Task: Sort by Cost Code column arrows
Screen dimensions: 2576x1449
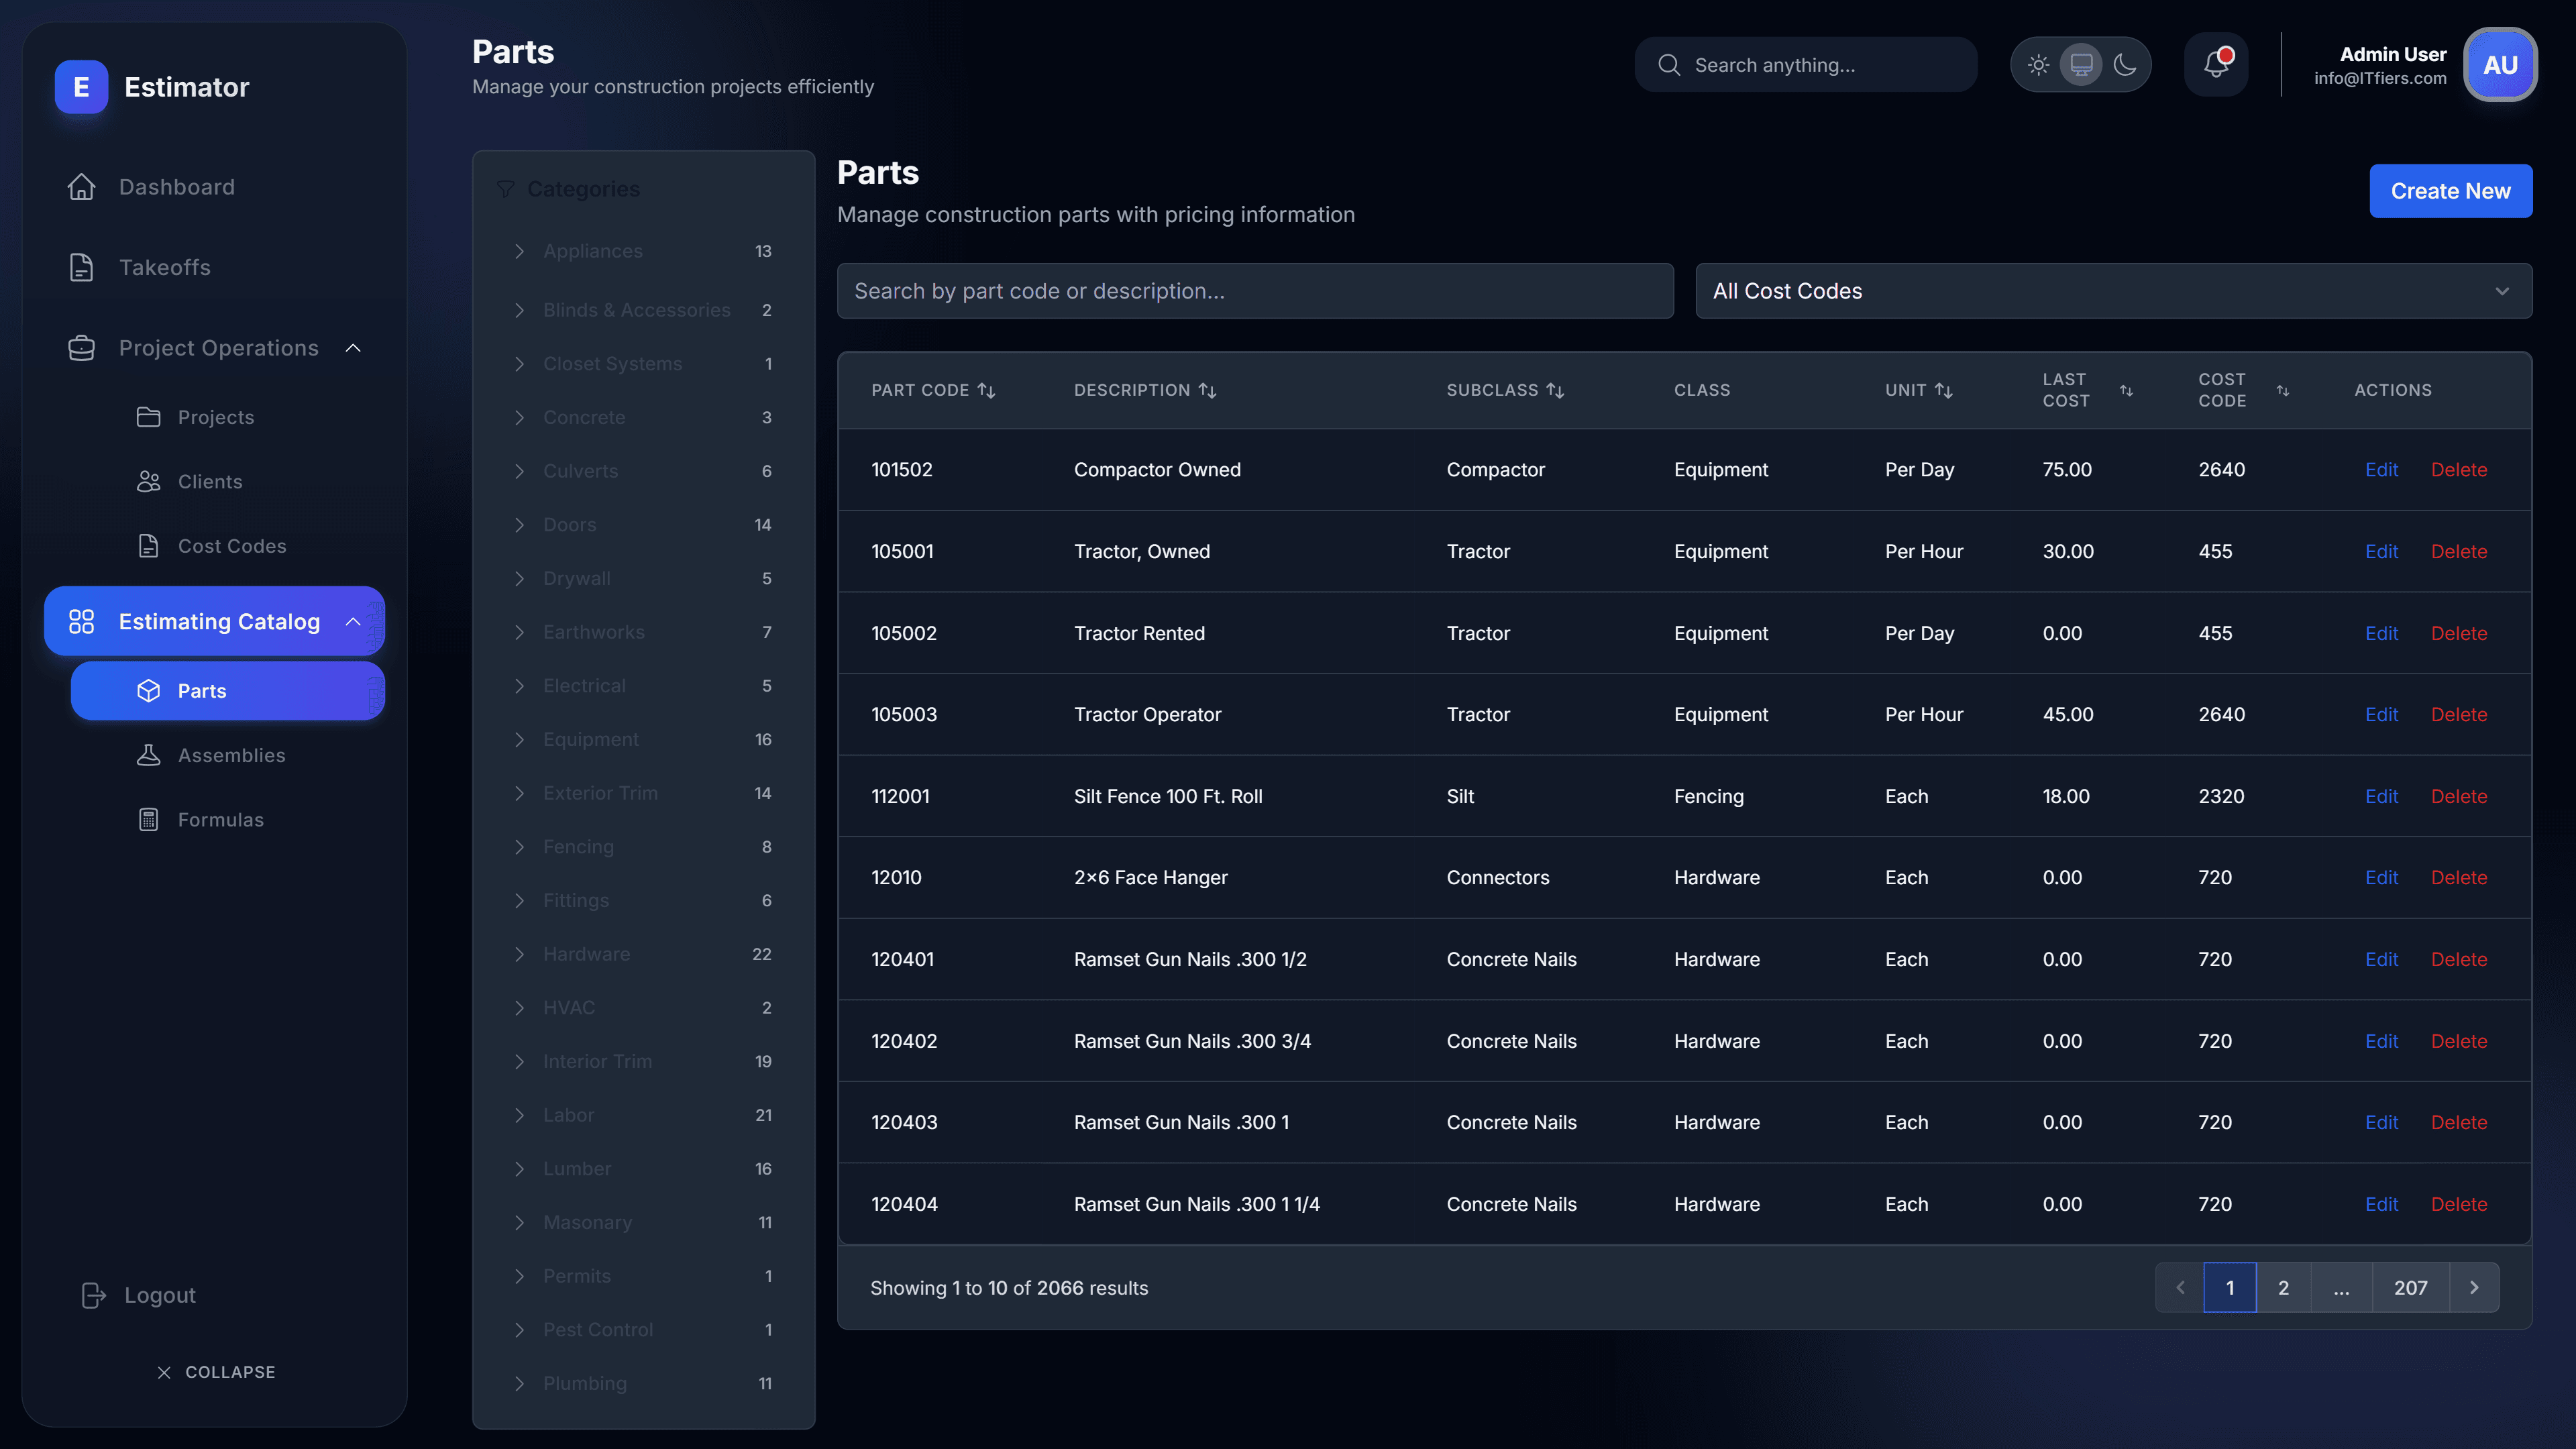Action: (x=2283, y=390)
